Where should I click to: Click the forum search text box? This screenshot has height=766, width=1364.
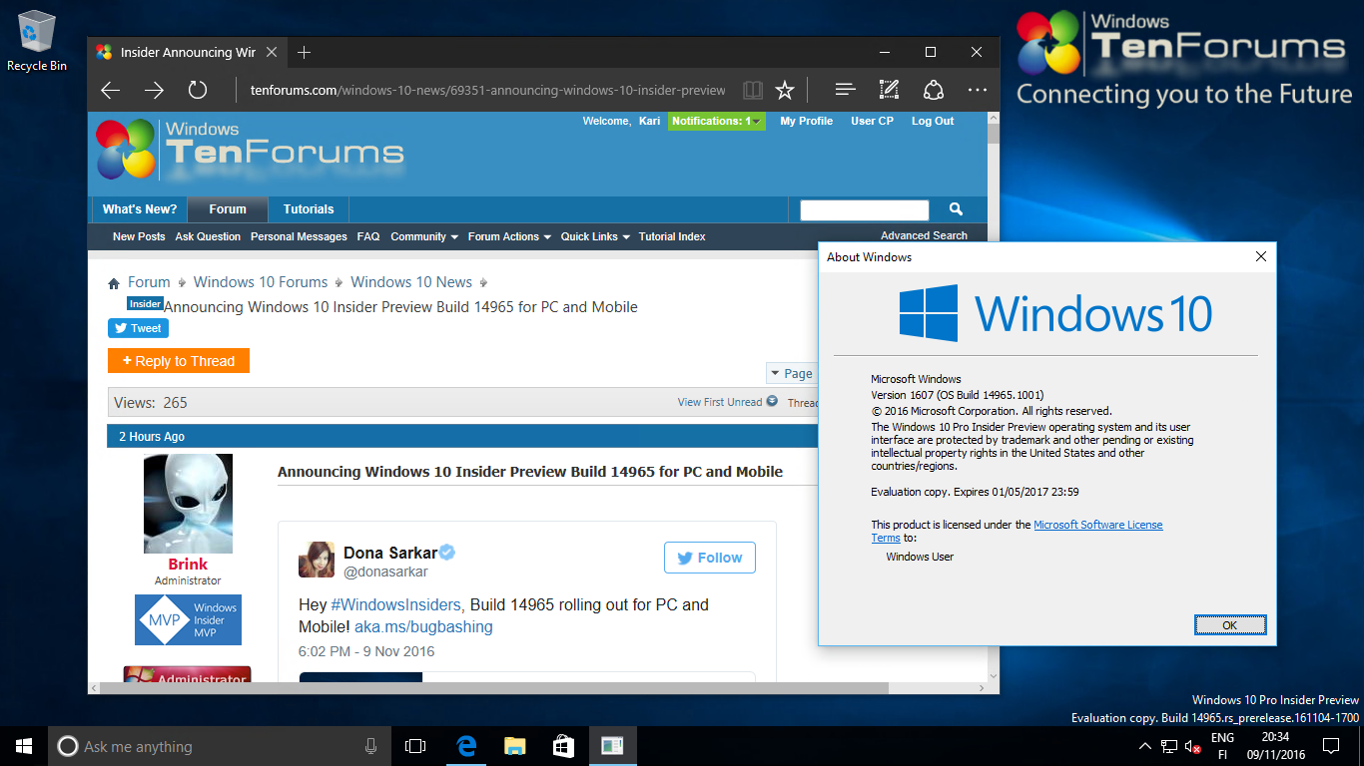(x=865, y=209)
